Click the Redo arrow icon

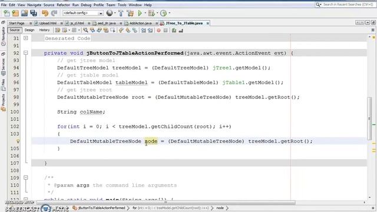point(54,13)
